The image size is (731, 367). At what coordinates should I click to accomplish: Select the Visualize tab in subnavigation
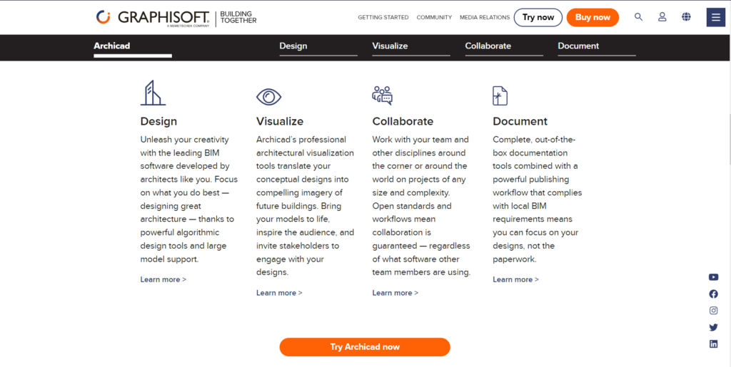[390, 46]
